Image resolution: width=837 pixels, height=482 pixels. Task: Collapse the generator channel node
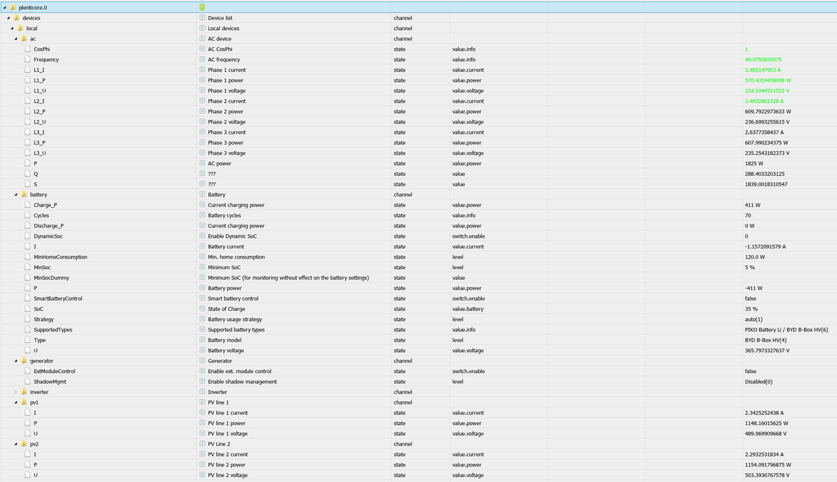click(15, 361)
